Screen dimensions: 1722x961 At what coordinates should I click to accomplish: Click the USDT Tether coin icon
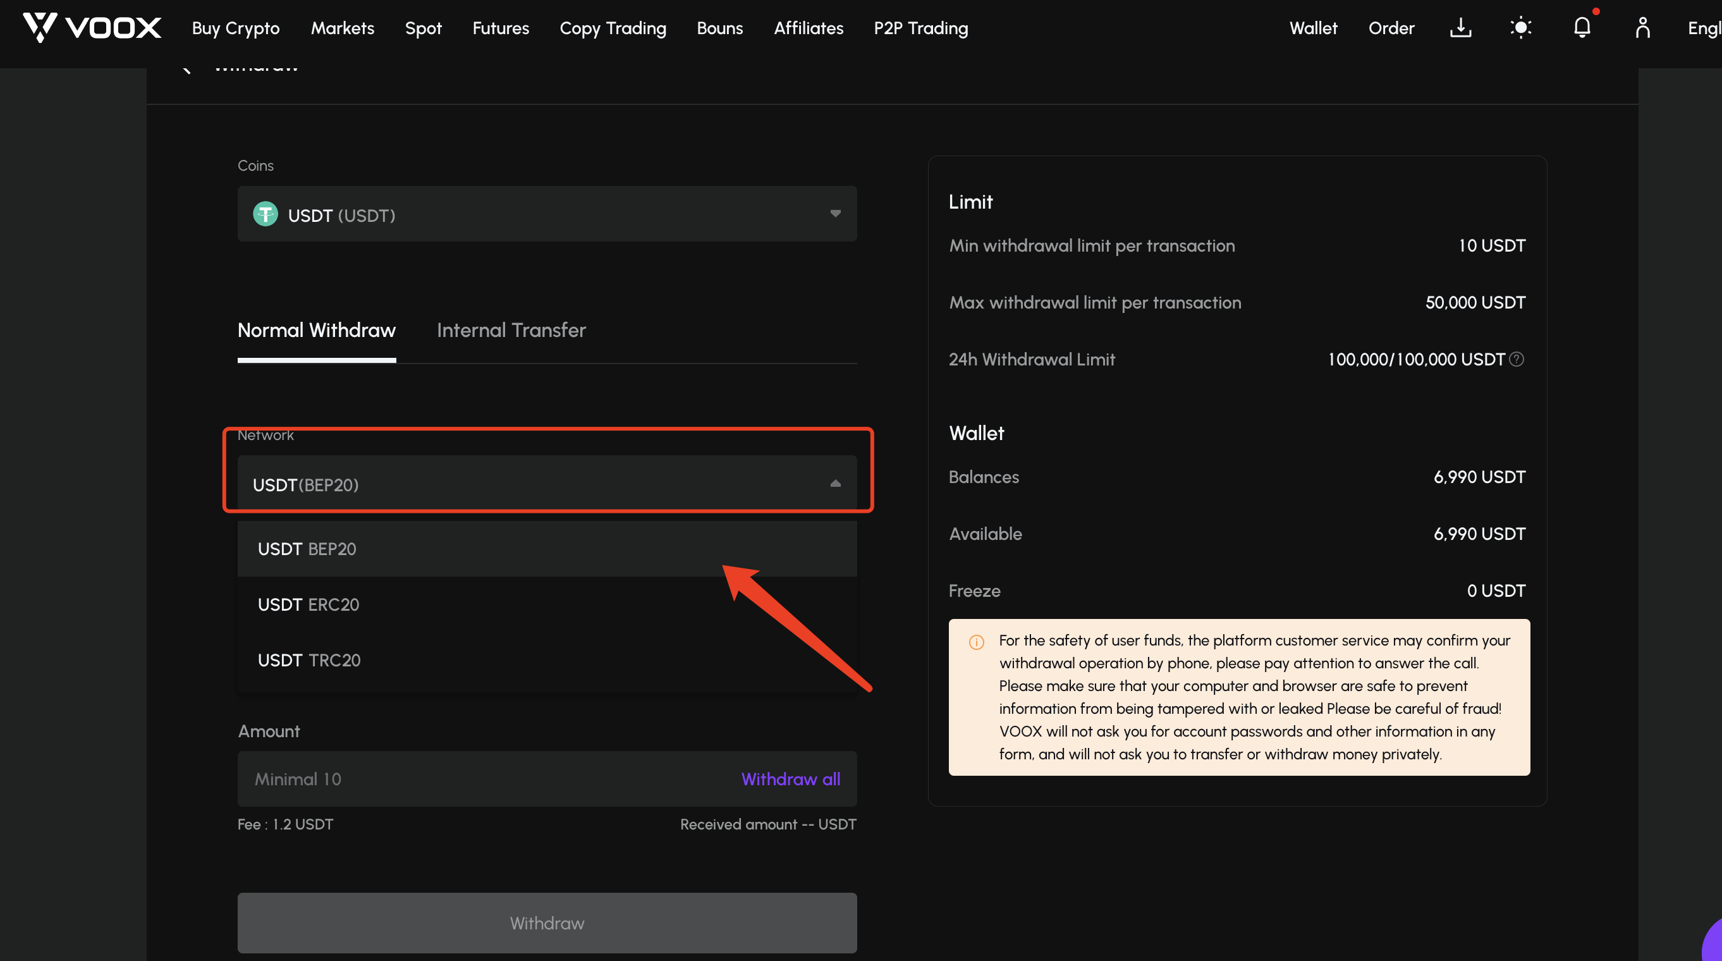point(266,214)
